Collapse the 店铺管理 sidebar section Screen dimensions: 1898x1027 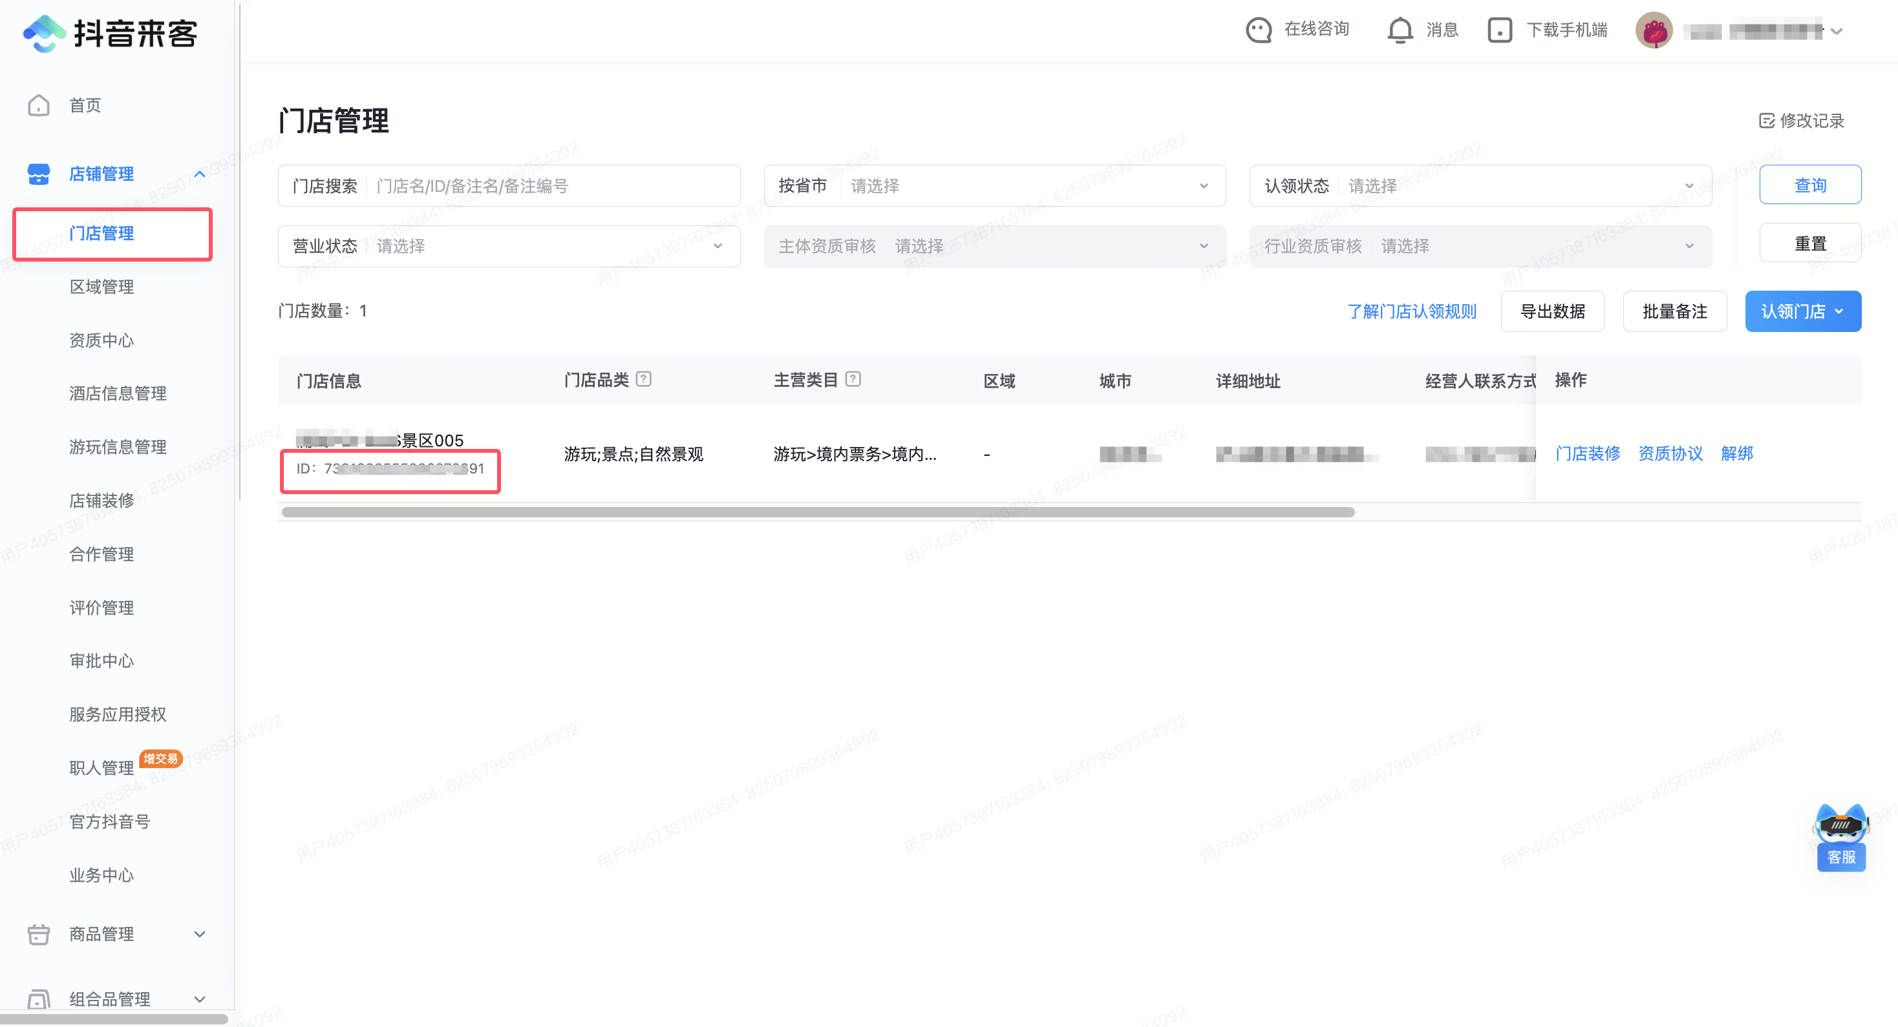(x=200, y=174)
